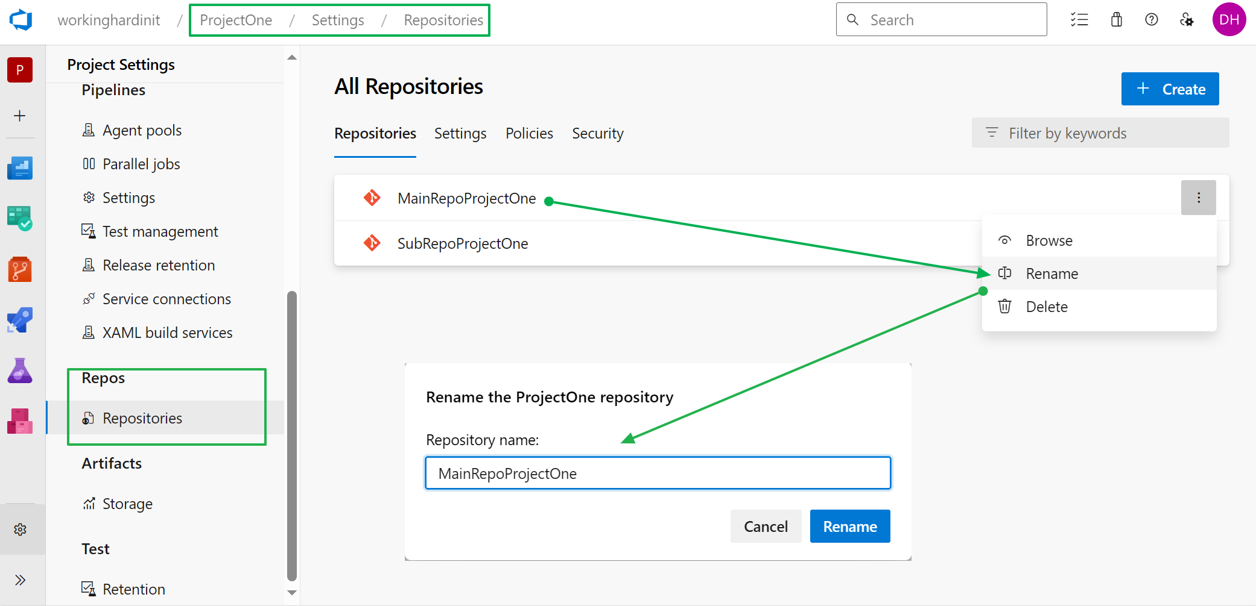This screenshot has width=1256, height=606.
Task: Focus the top Search box
Action: coord(942,20)
